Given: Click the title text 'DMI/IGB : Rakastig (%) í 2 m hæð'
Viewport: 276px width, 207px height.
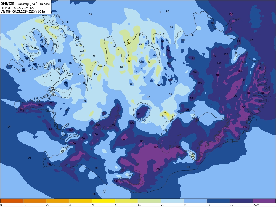Looking at the screenshot, I should (25, 4).
